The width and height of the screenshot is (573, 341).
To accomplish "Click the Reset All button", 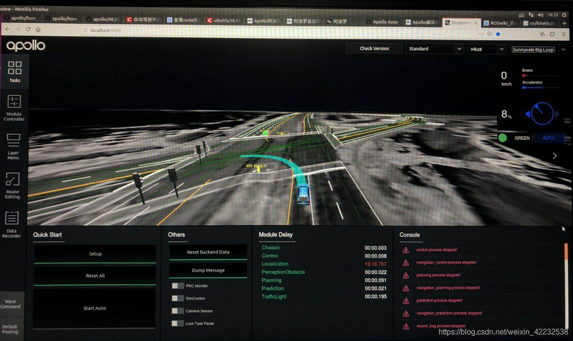I will pyautogui.click(x=95, y=276).
